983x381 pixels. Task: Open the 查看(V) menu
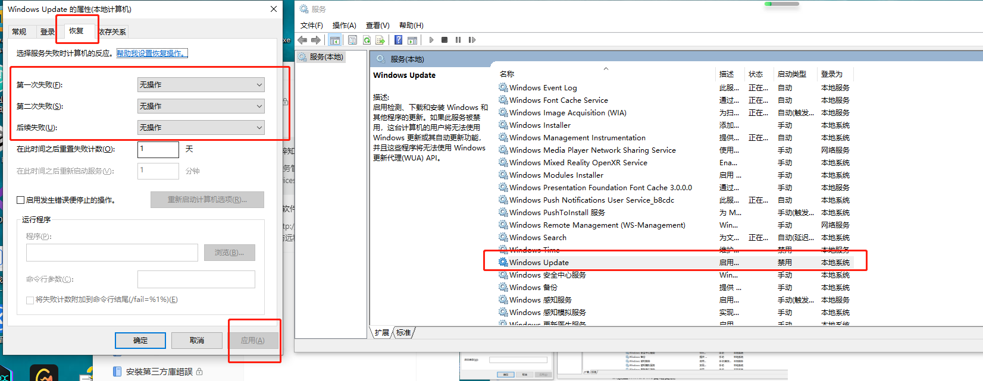tap(377, 25)
